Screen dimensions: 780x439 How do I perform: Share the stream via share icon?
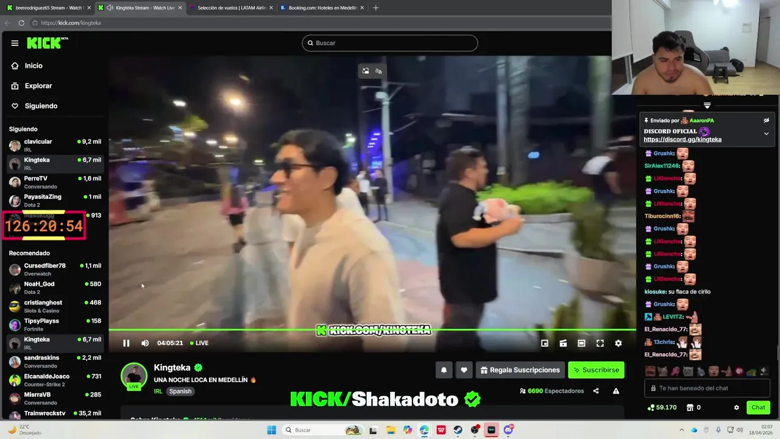596,391
